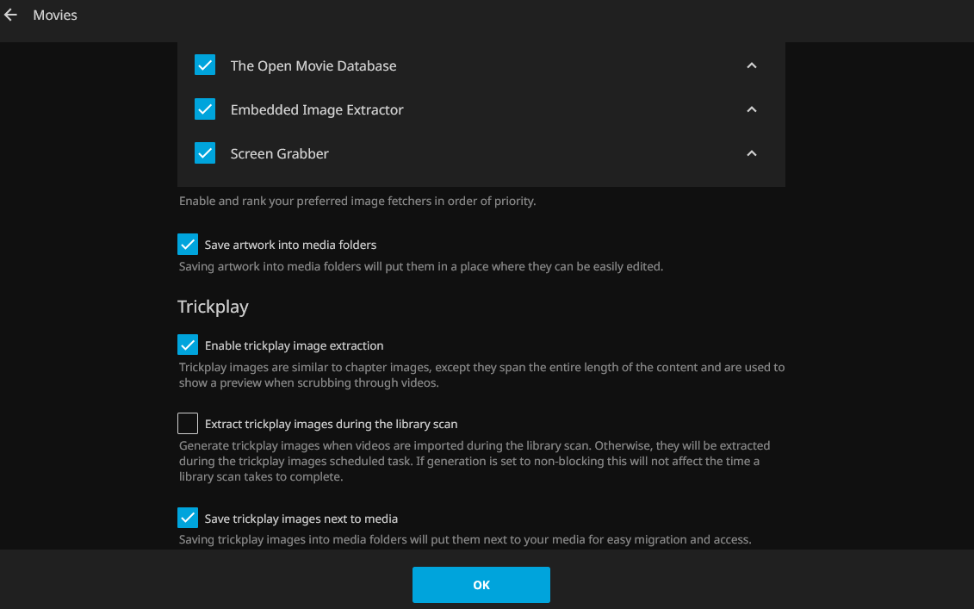Move Embedded Image Extractor up with its arrow
Image resolution: width=974 pixels, height=609 pixels.
point(751,109)
